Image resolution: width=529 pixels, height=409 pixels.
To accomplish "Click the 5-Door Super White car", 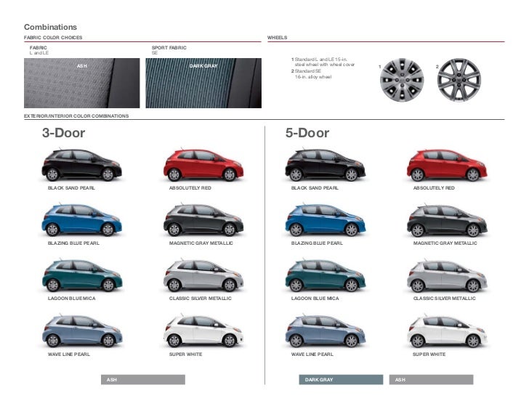I will [447, 331].
